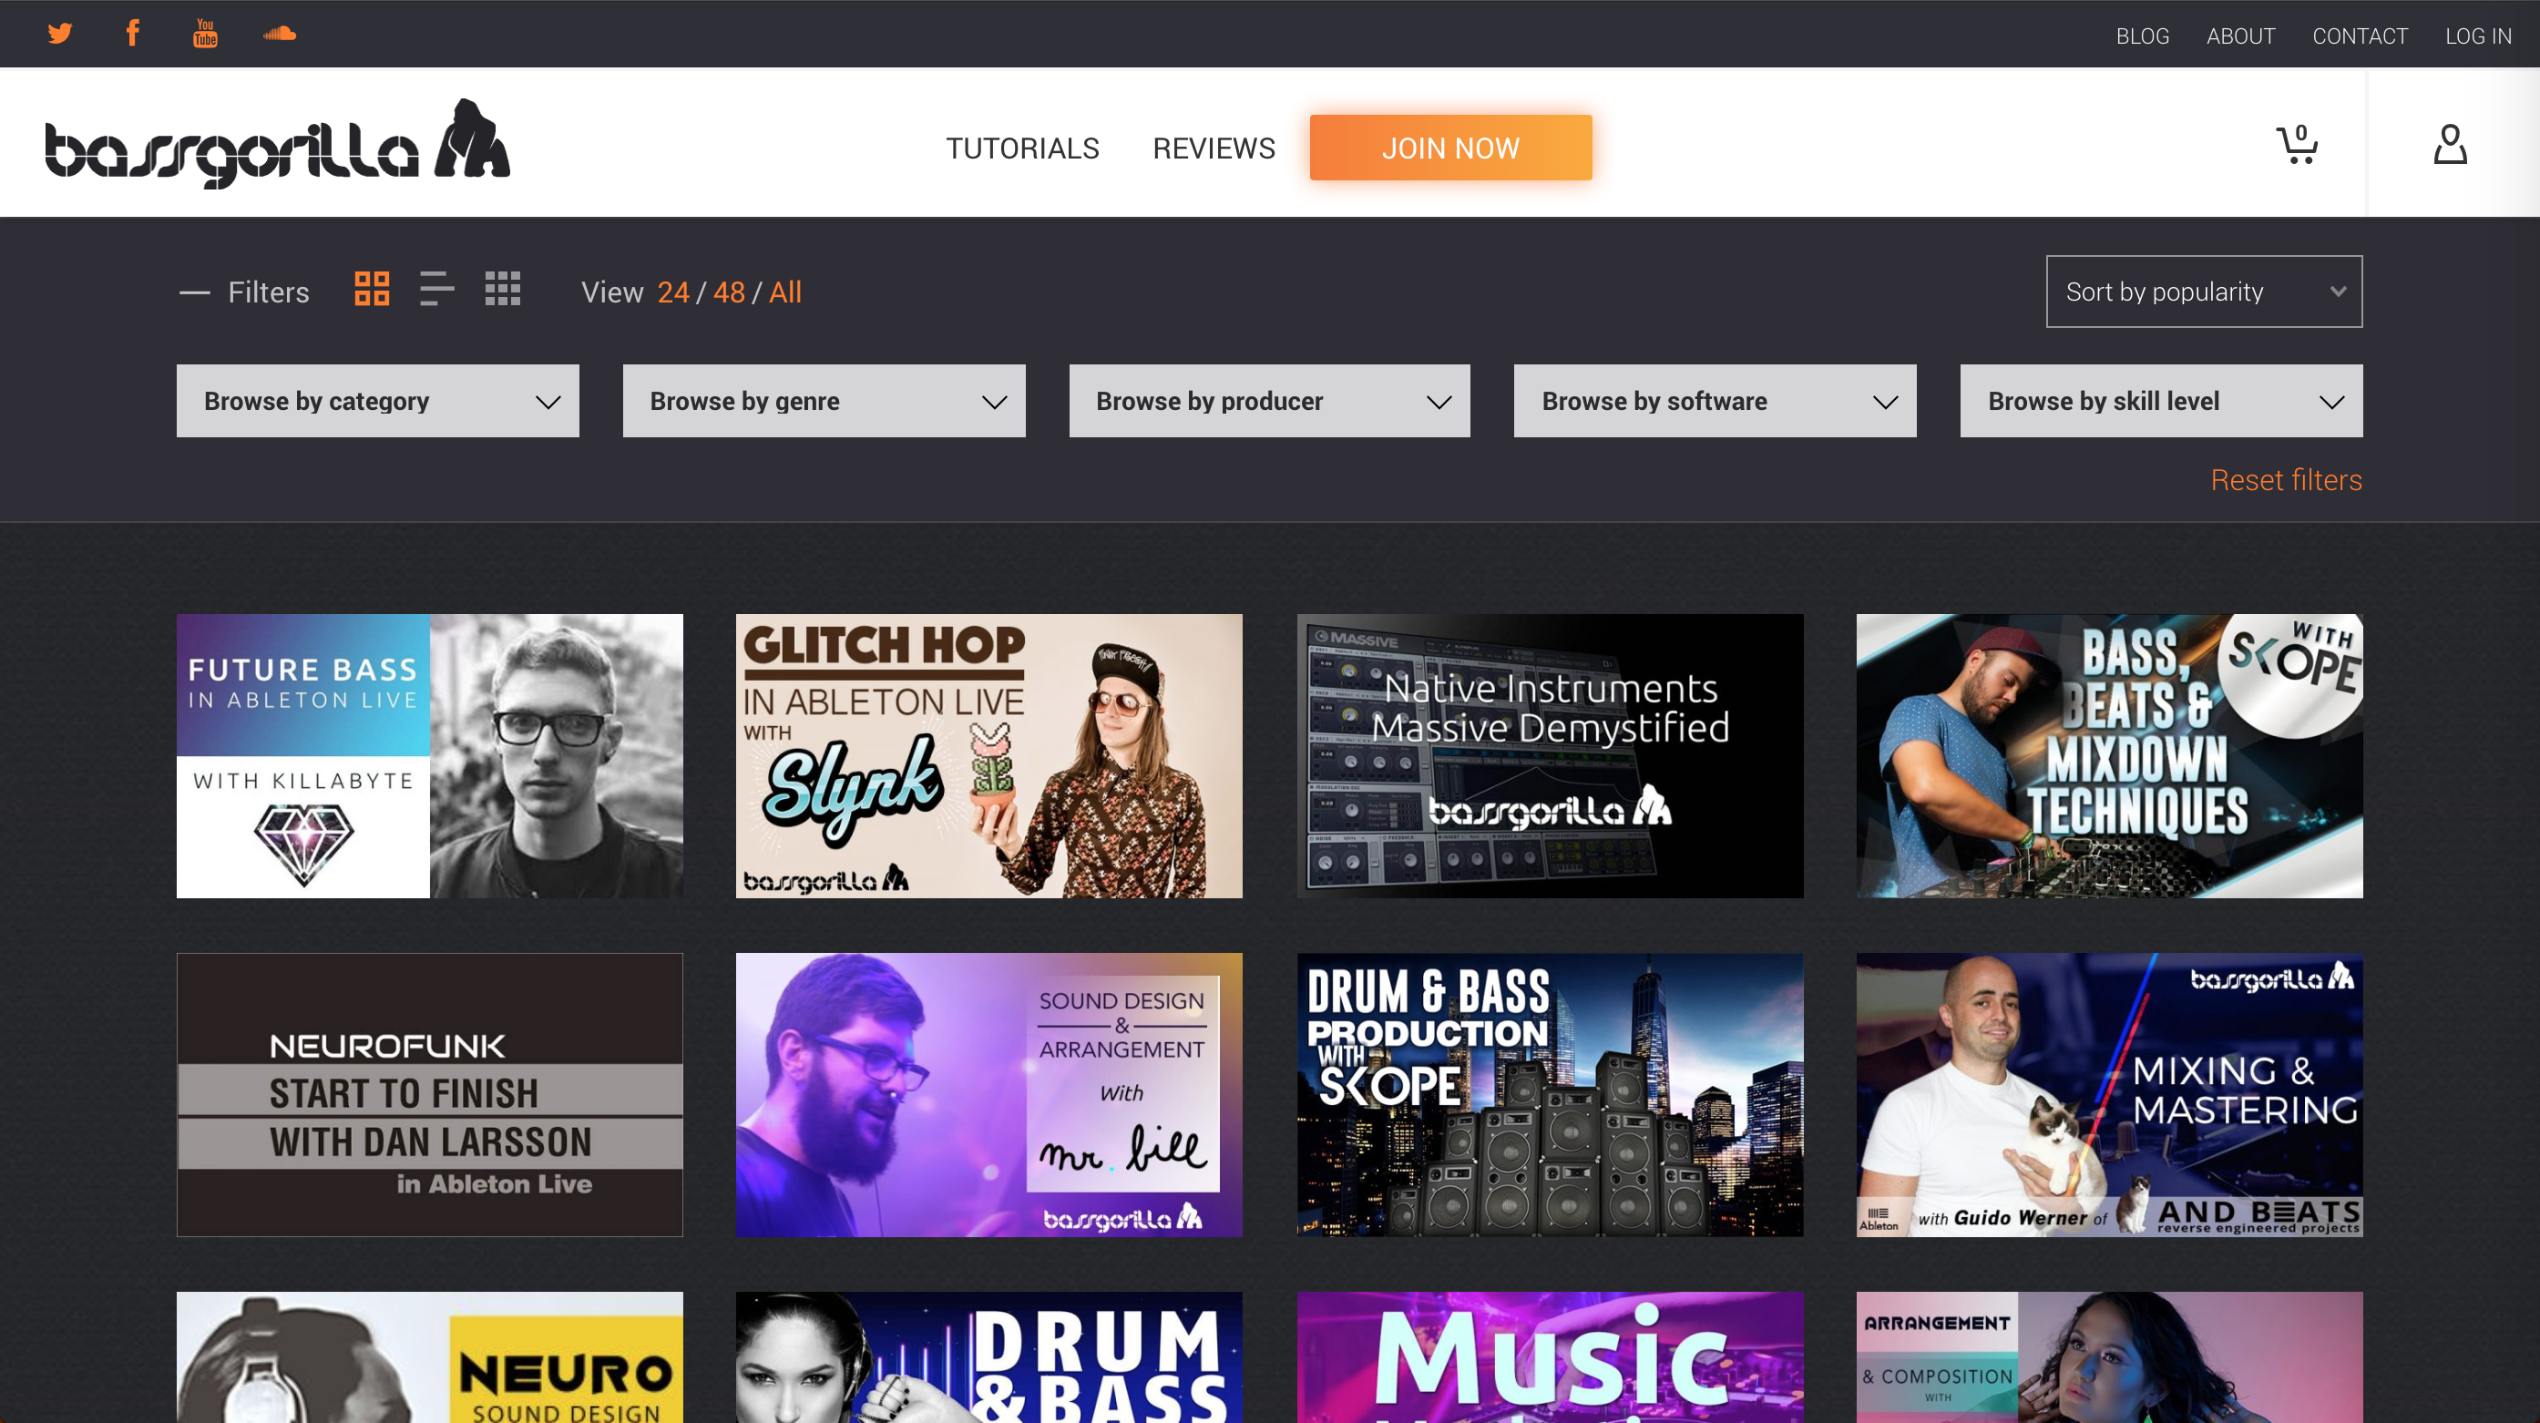This screenshot has height=1423, width=2540.
Task: Go to TUTORIALS in main navigation
Action: (x=1022, y=148)
